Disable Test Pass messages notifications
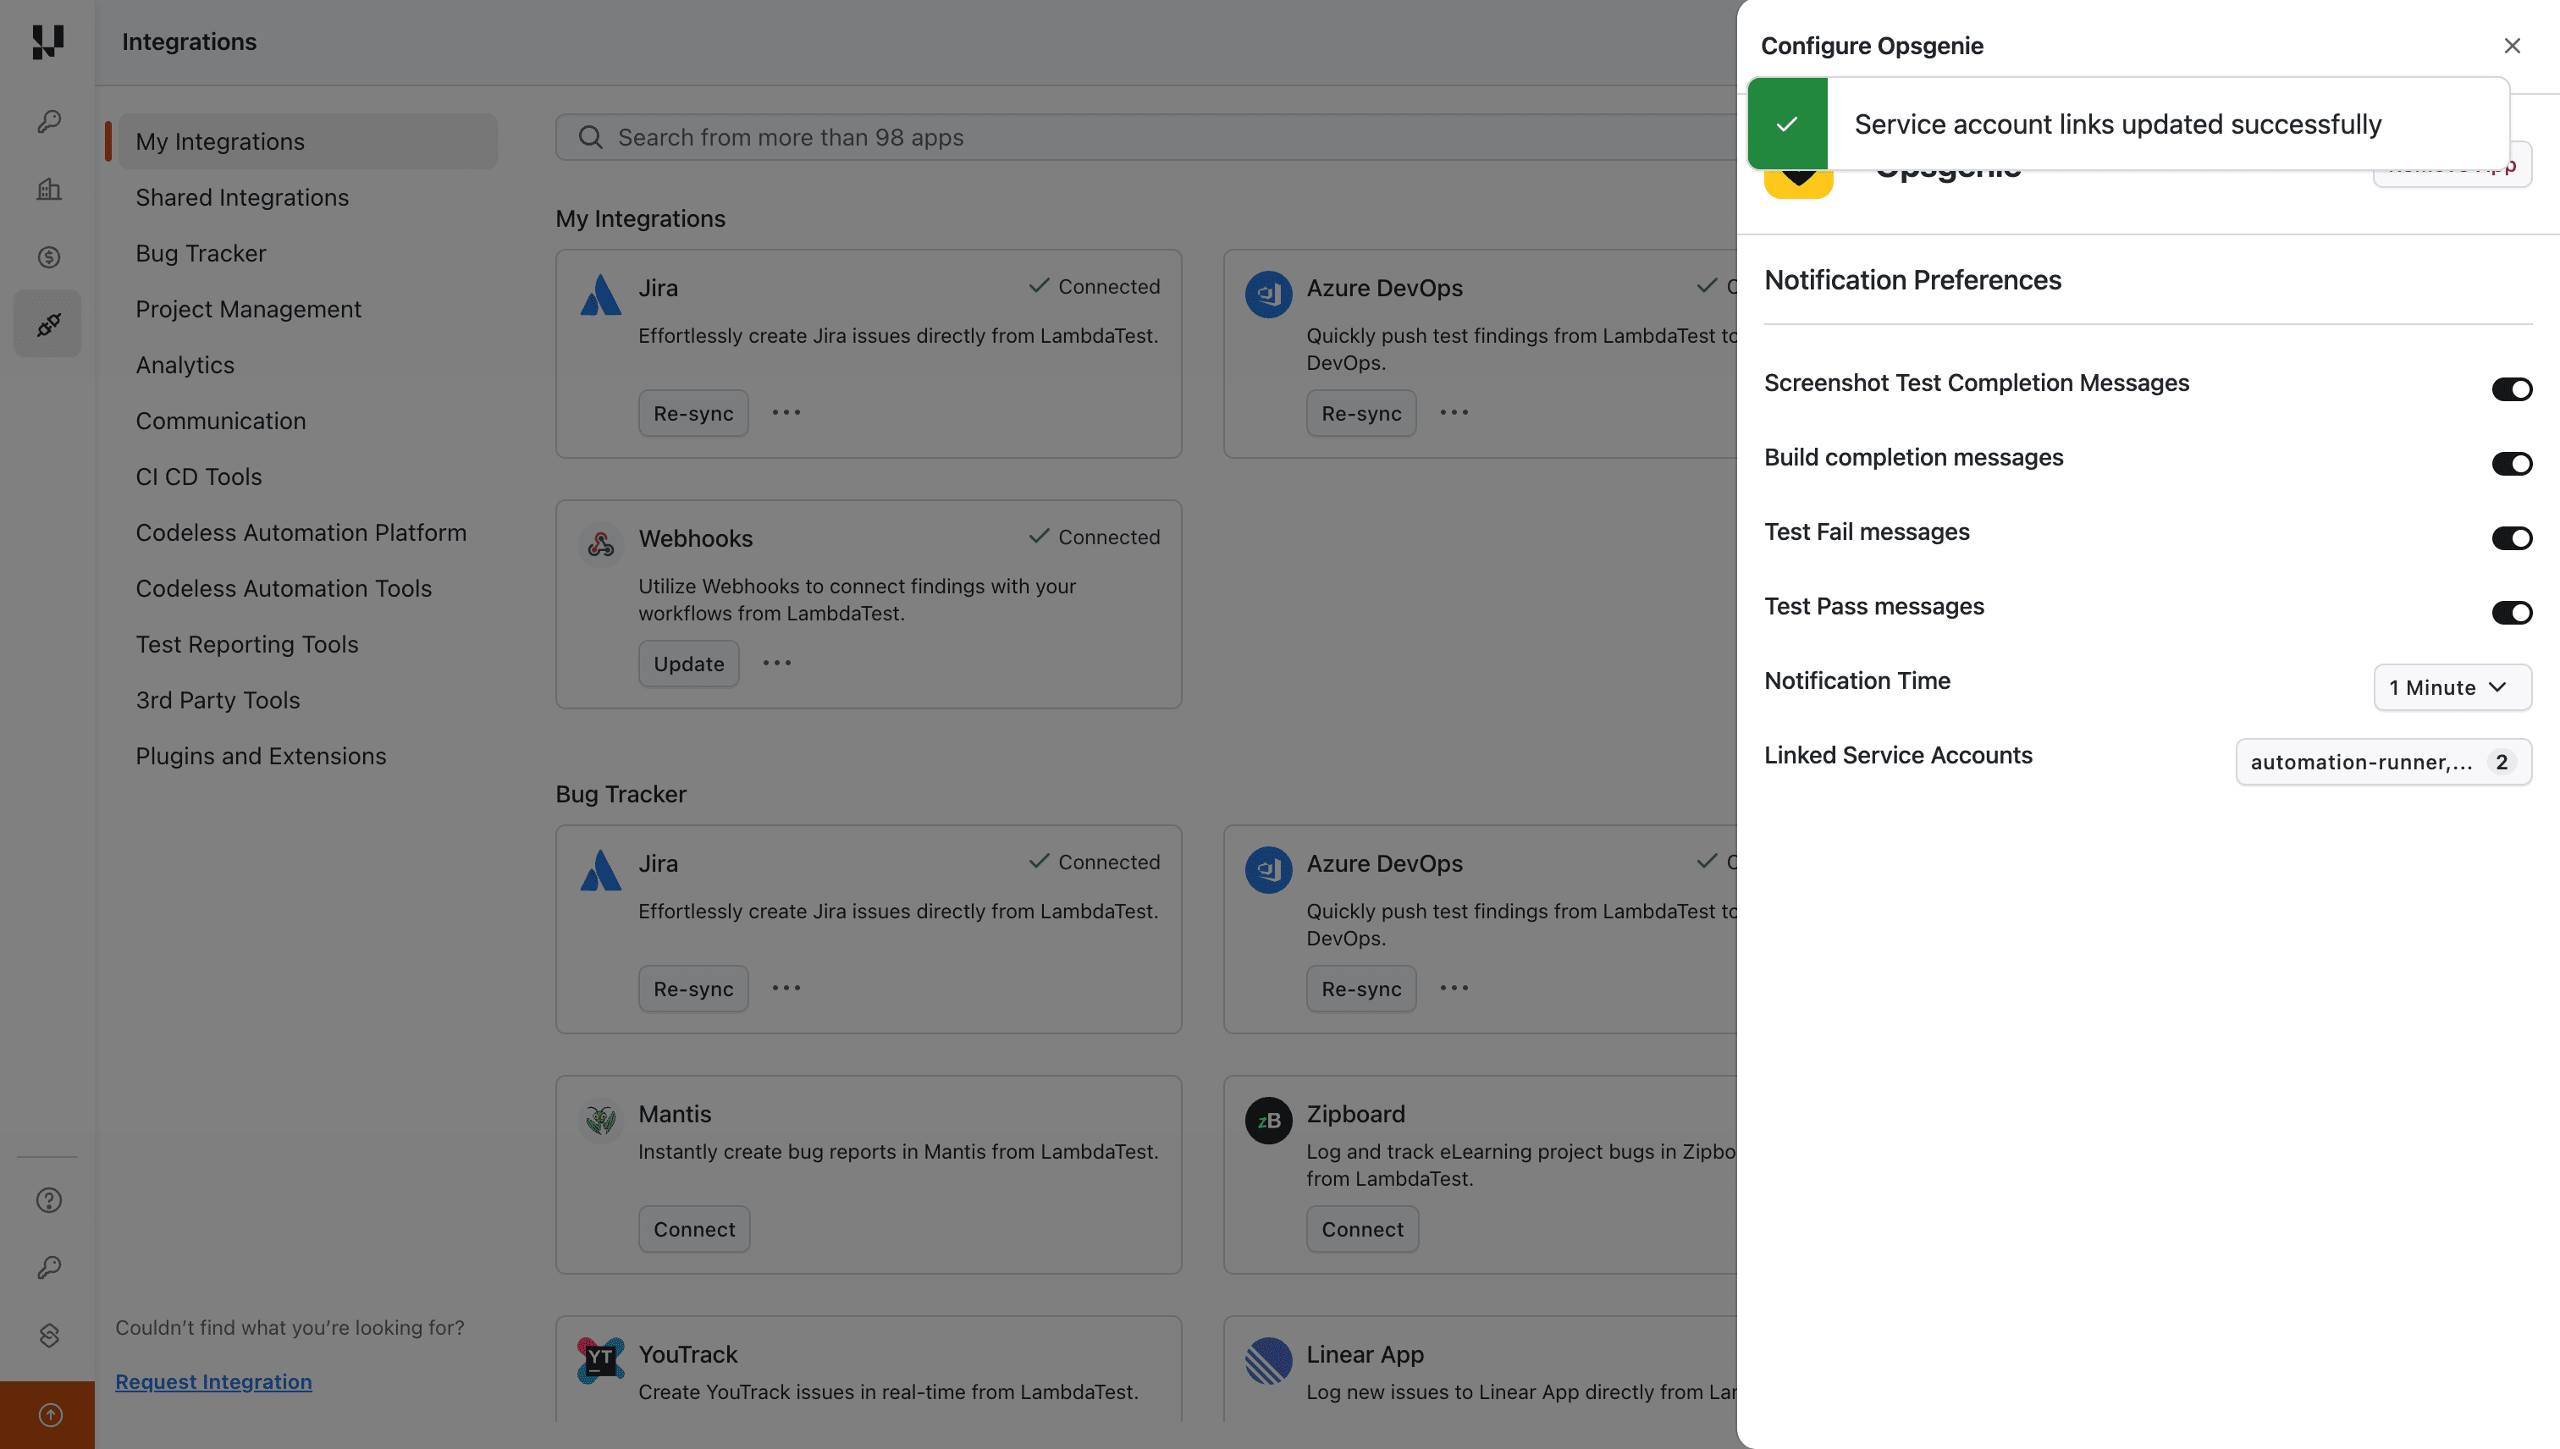The height and width of the screenshot is (1449, 2560). point(2511,612)
